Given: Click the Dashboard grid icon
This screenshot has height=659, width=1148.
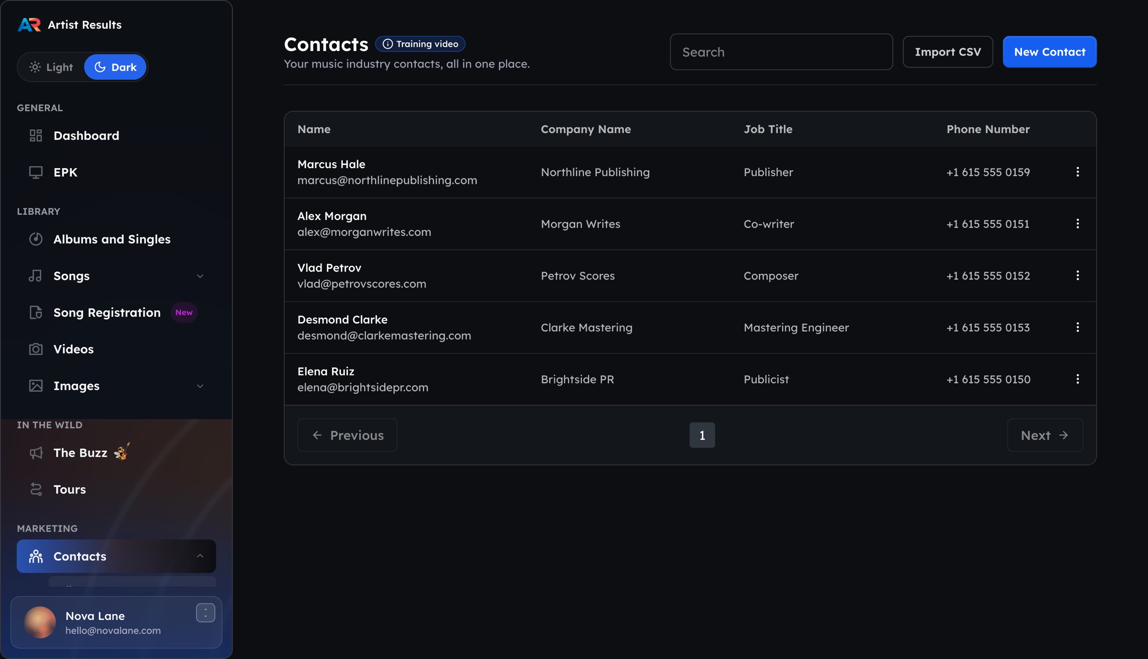Looking at the screenshot, I should (x=36, y=135).
